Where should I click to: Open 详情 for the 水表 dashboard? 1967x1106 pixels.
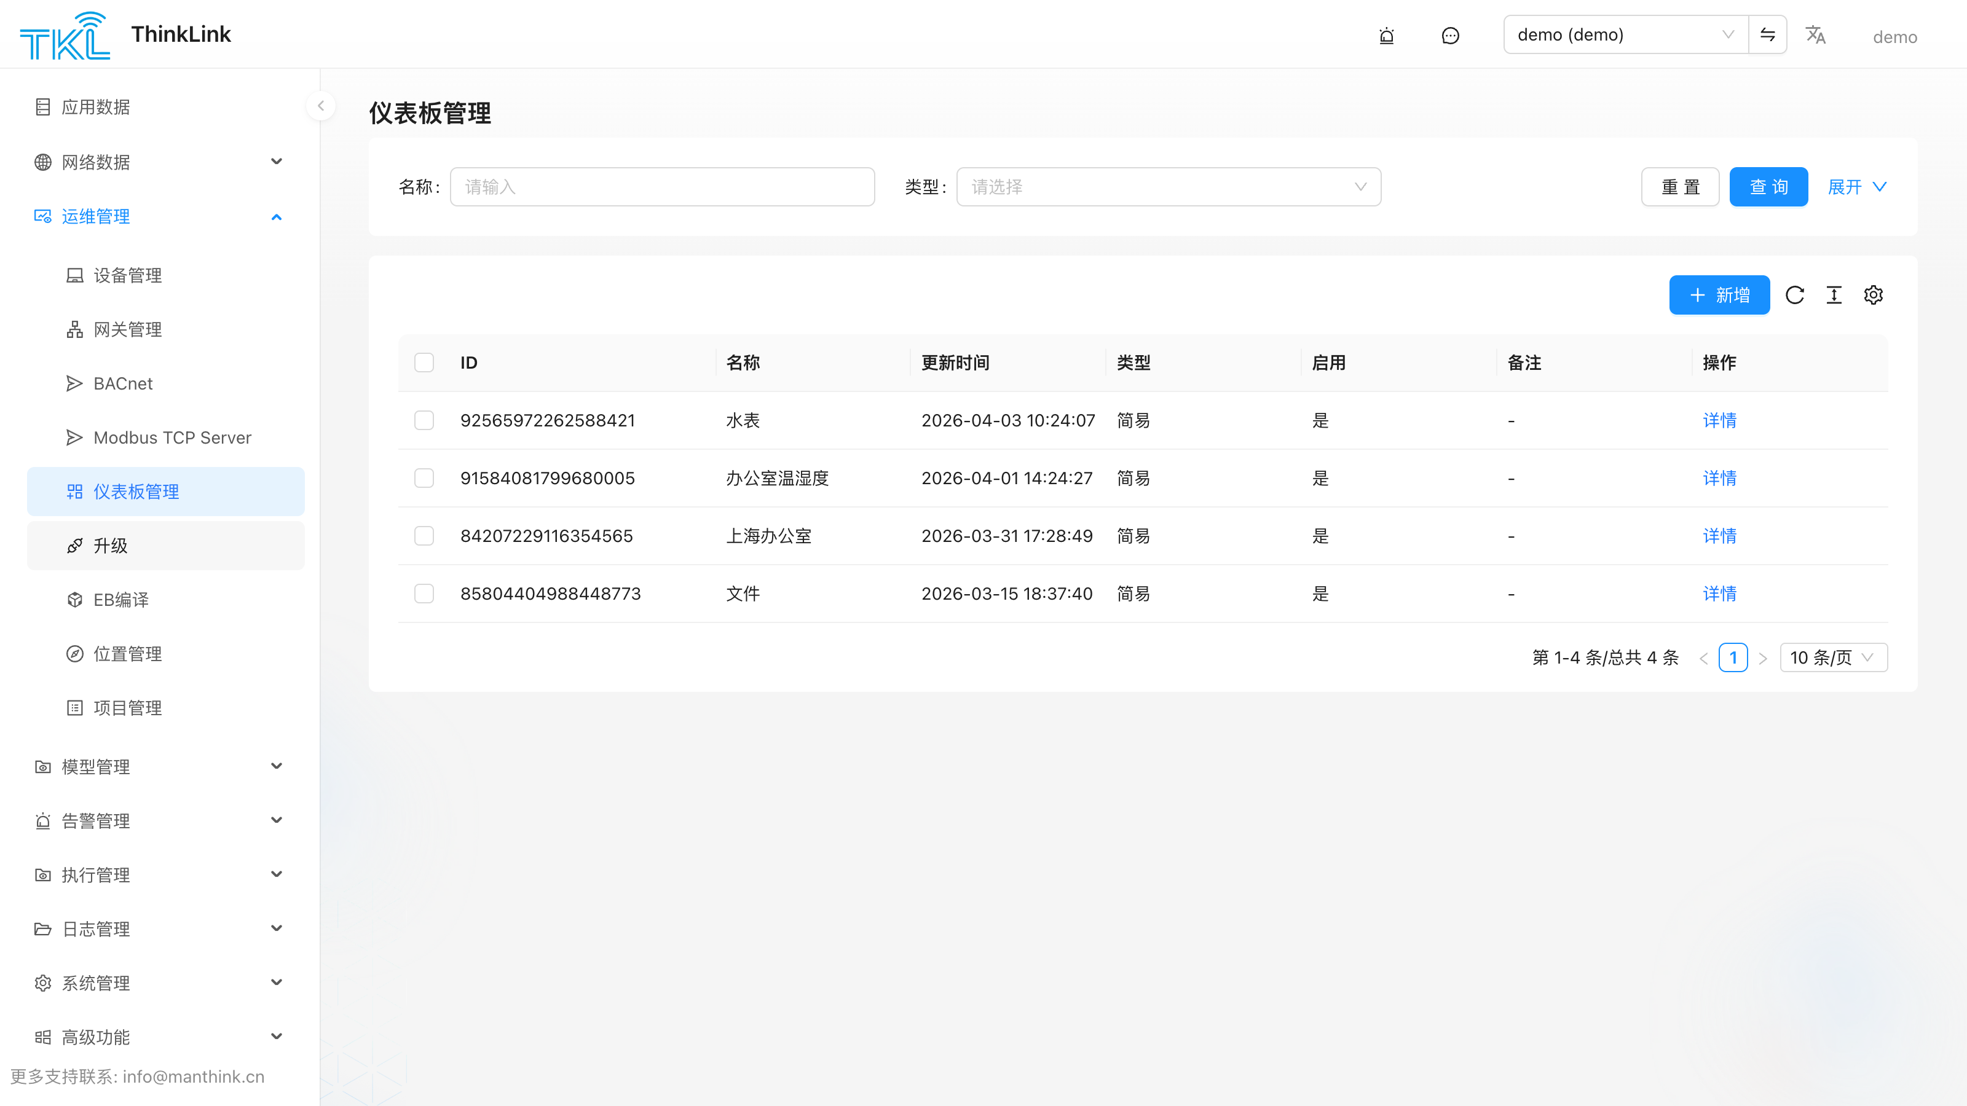[1720, 420]
